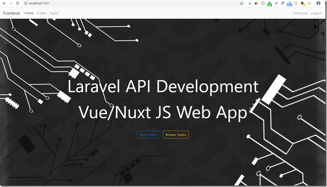
Task: Open the Create nav item
Action: pos(41,13)
